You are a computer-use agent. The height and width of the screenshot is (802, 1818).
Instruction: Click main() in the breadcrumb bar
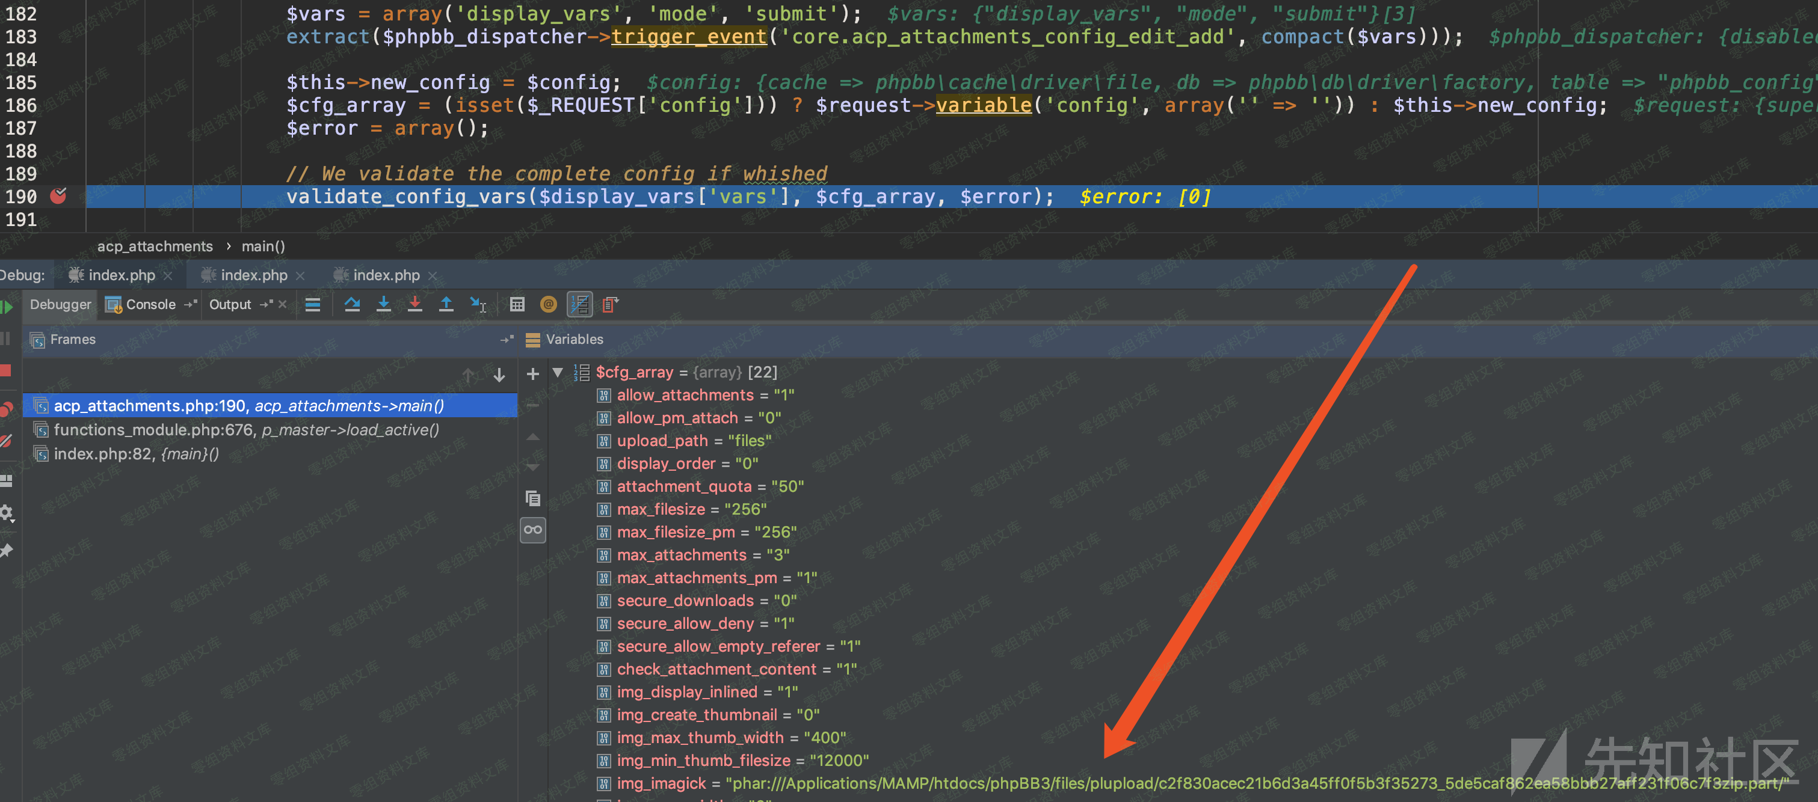pyautogui.click(x=263, y=246)
